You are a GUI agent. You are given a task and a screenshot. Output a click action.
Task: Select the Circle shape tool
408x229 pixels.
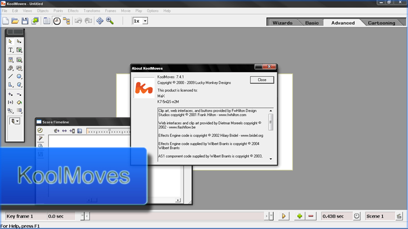point(19,76)
